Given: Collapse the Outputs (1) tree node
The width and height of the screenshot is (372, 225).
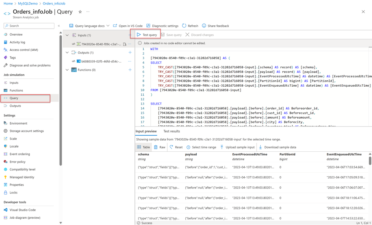Looking at the screenshot, I should tap(67, 52).
